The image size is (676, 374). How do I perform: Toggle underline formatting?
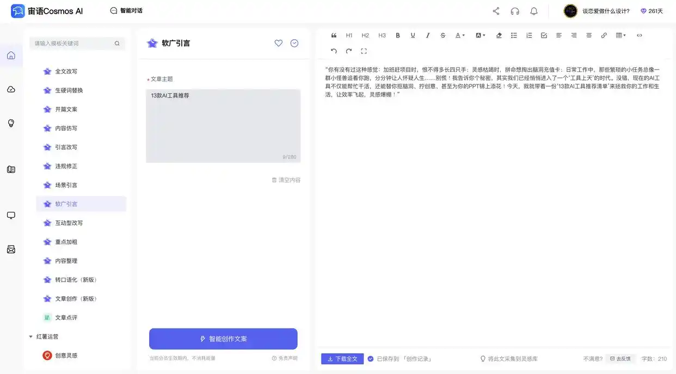pos(413,35)
